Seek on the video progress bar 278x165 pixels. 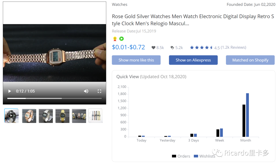pyautogui.click(x=54, y=98)
